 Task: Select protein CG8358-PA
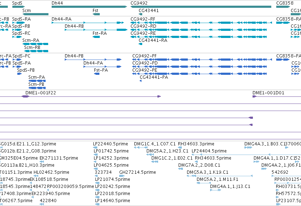(283, 60)
